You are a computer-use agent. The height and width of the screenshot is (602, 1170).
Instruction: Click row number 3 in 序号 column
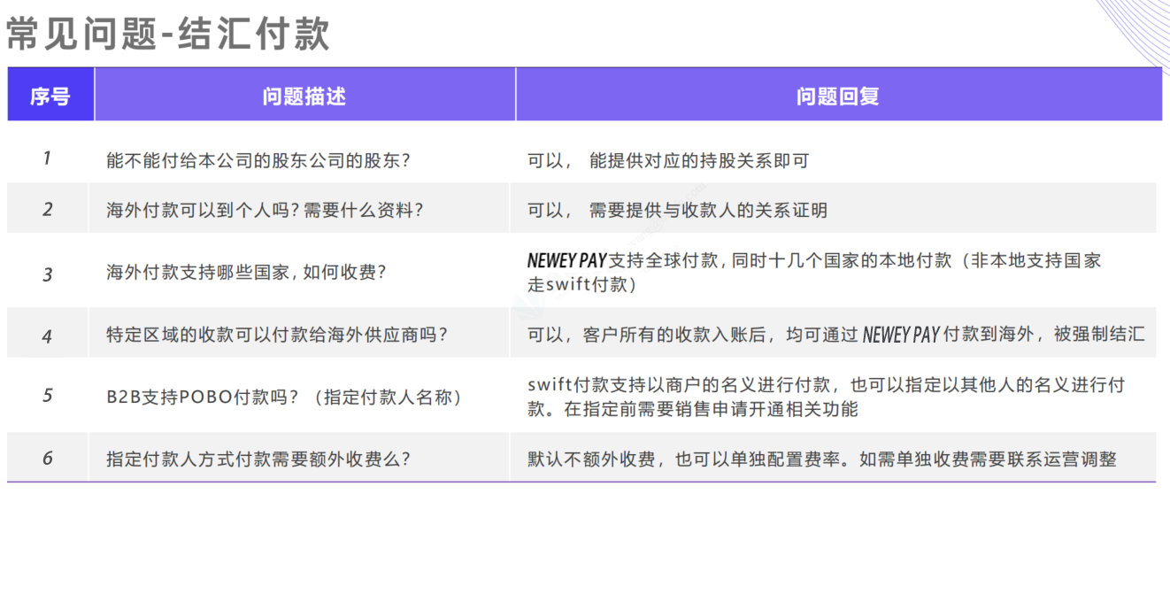48,274
